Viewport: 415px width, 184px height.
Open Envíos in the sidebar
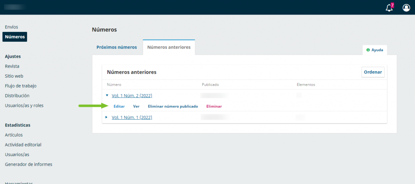(x=11, y=27)
